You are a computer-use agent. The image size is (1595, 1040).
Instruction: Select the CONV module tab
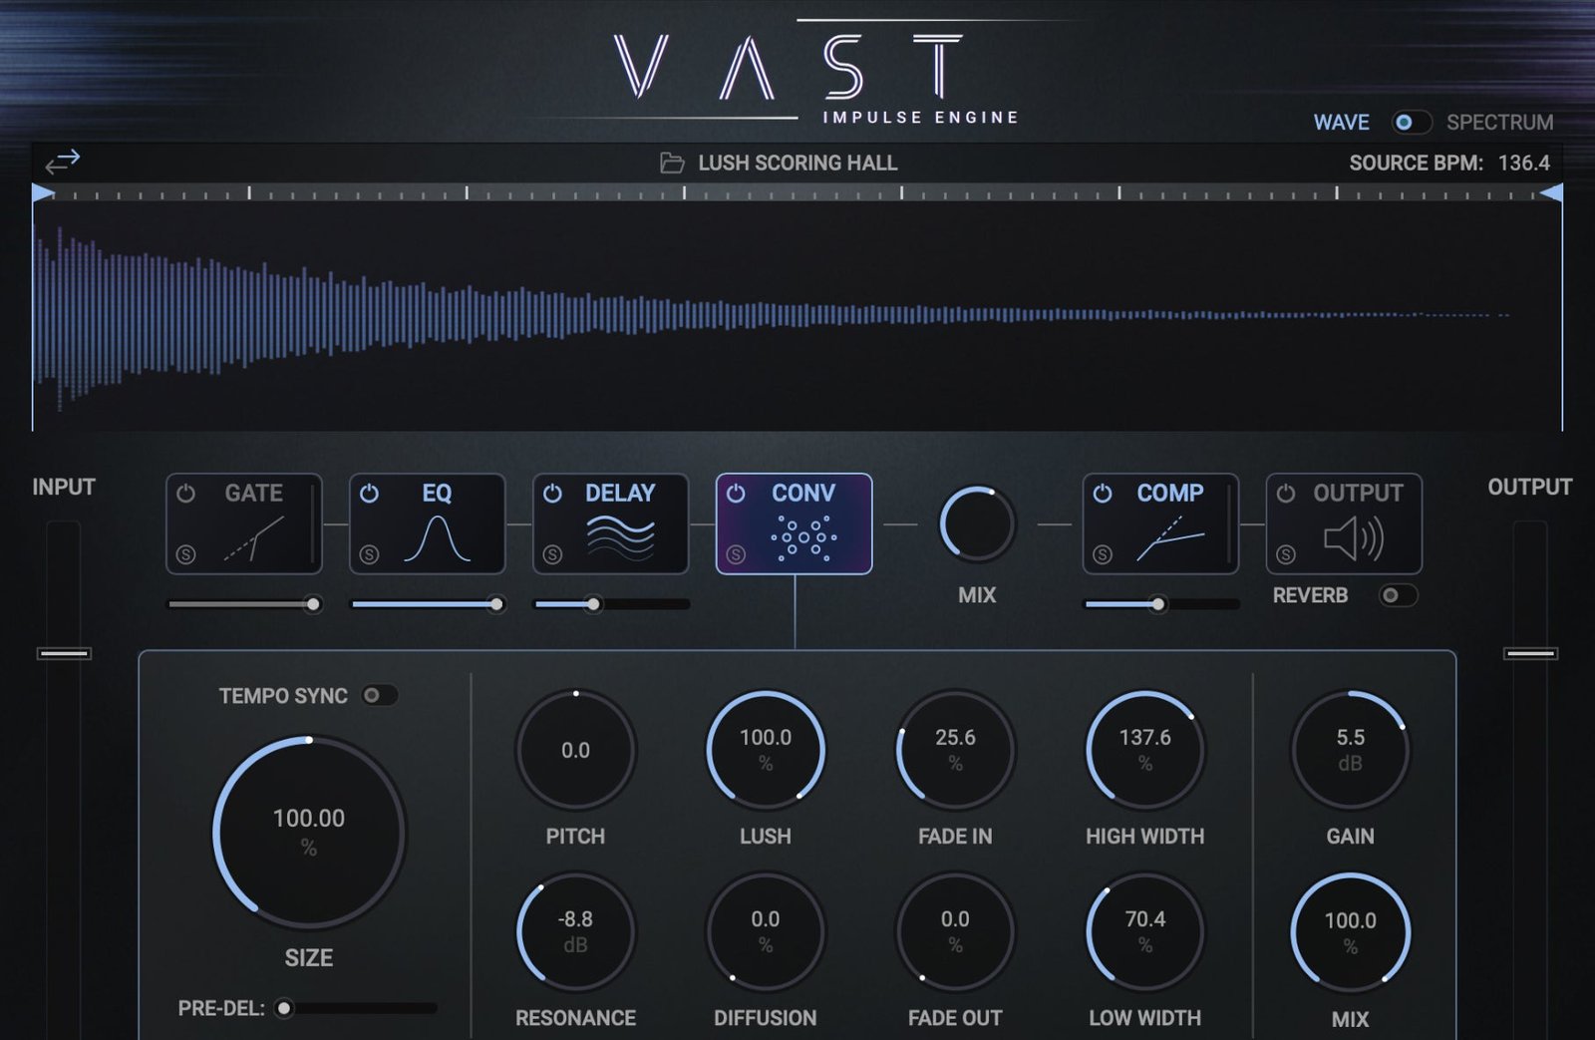[795, 523]
